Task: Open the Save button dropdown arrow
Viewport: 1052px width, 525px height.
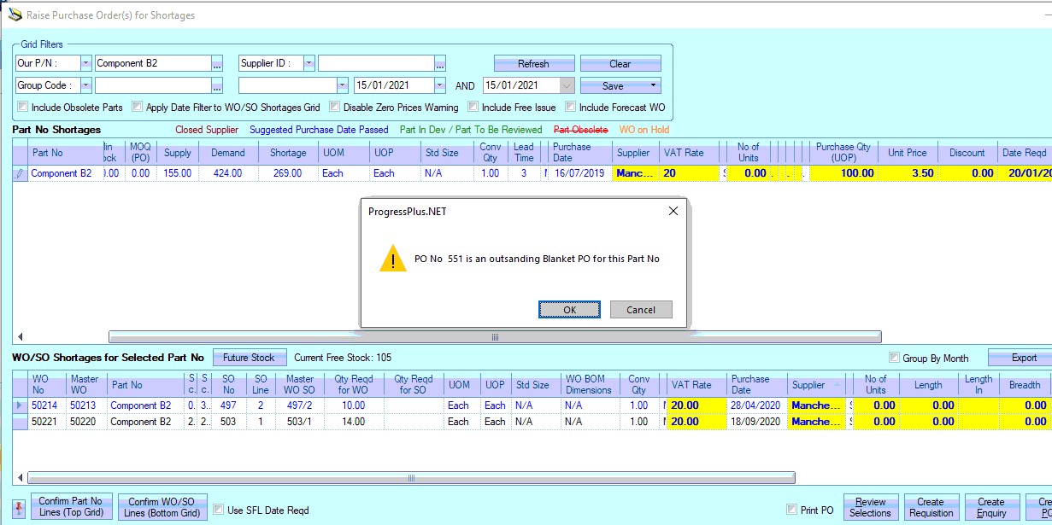Action: point(653,85)
